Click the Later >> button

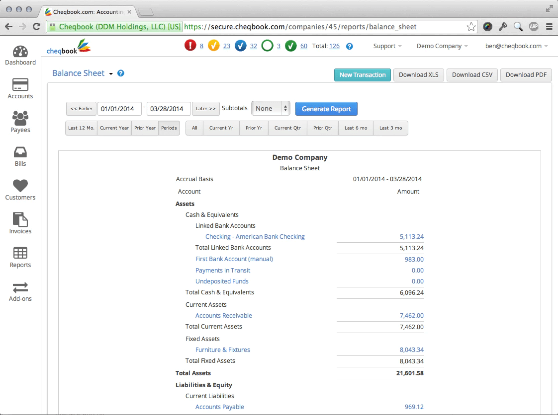[x=206, y=109]
